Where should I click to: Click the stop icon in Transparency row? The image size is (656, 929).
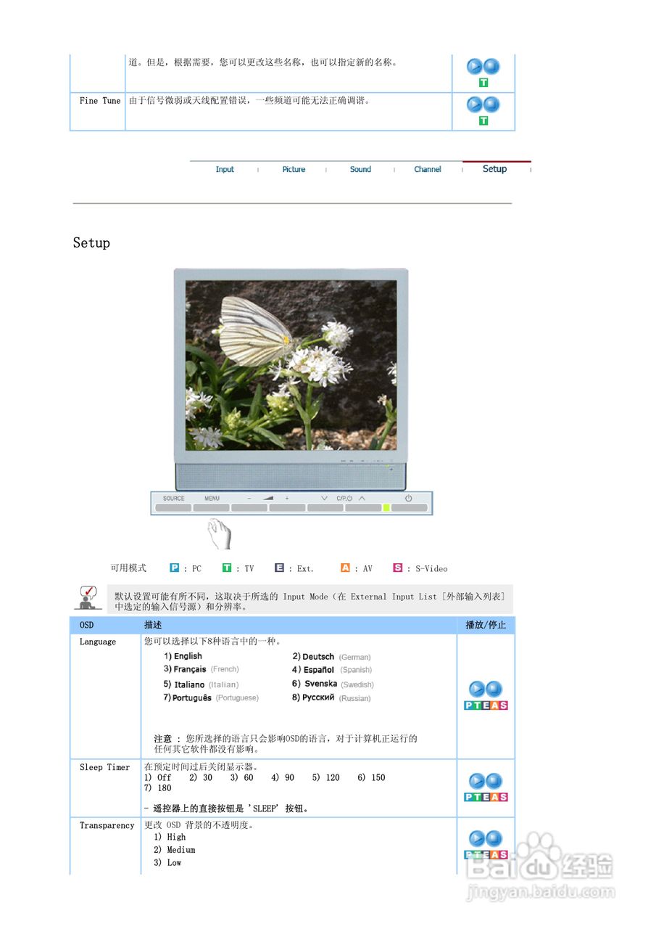494,839
